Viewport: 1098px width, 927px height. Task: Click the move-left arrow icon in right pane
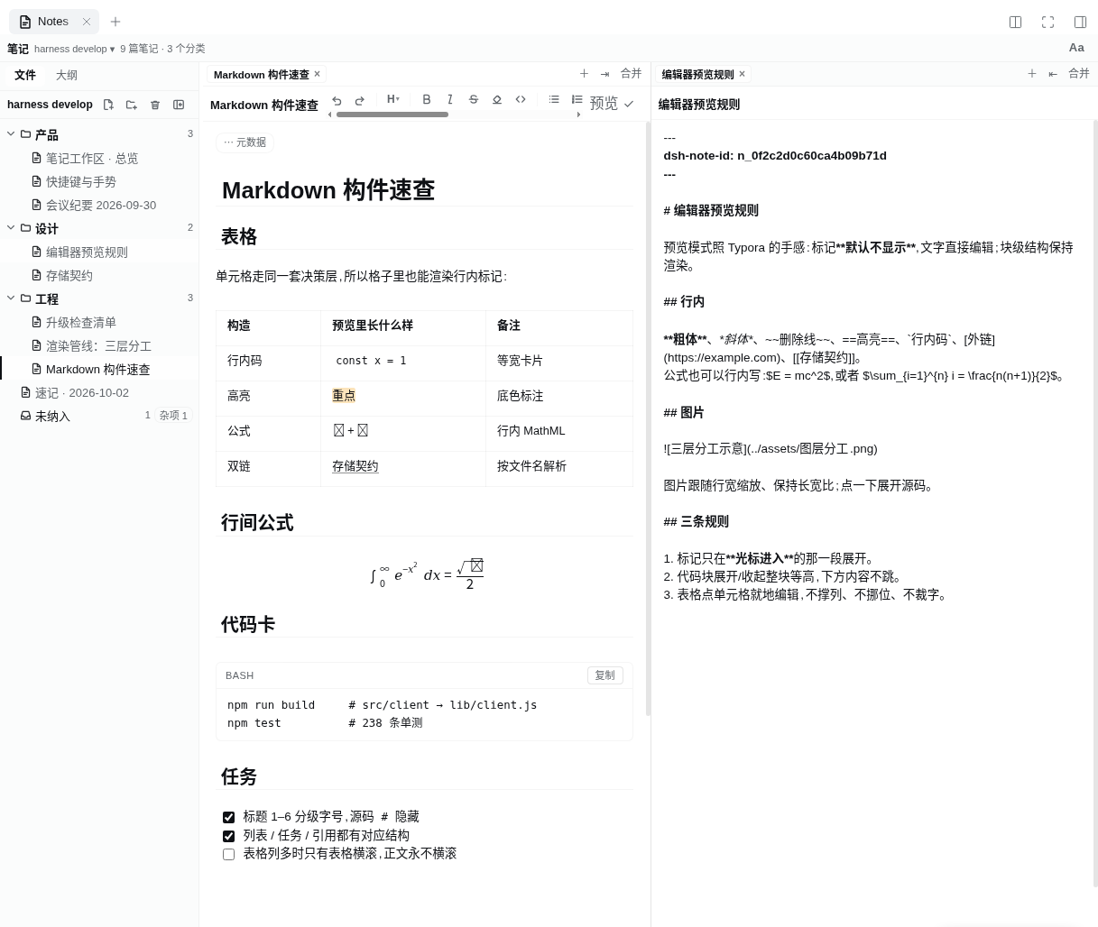[x=1053, y=74]
